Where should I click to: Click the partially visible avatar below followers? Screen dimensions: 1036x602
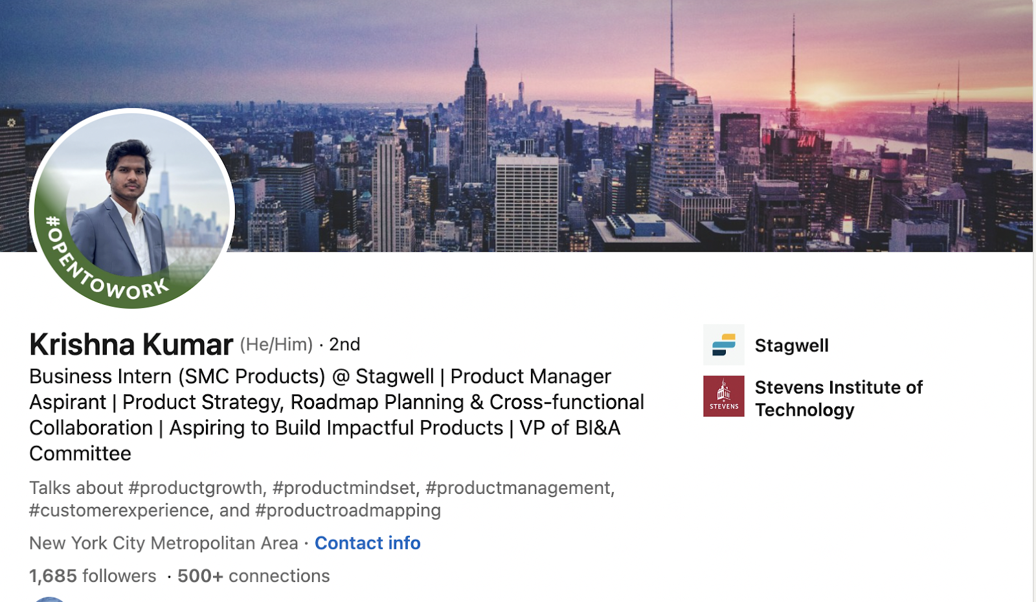point(49,599)
